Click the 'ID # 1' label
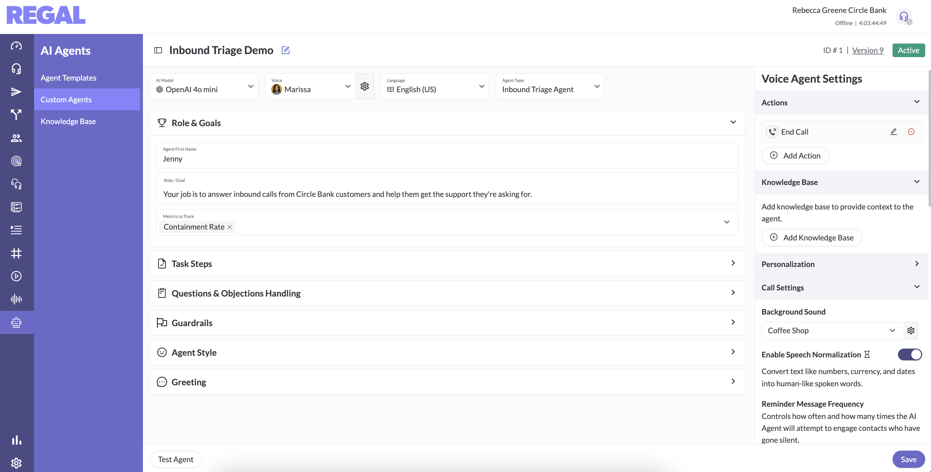Image resolution: width=931 pixels, height=472 pixels. point(833,50)
